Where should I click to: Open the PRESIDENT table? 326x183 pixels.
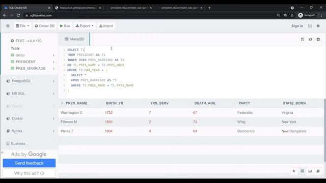(x=25, y=62)
